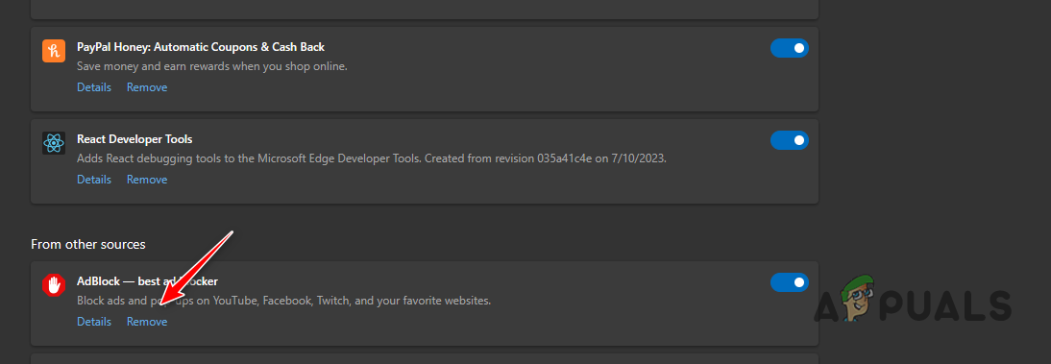Click the 'From other sources' heading

pos(87,245)
